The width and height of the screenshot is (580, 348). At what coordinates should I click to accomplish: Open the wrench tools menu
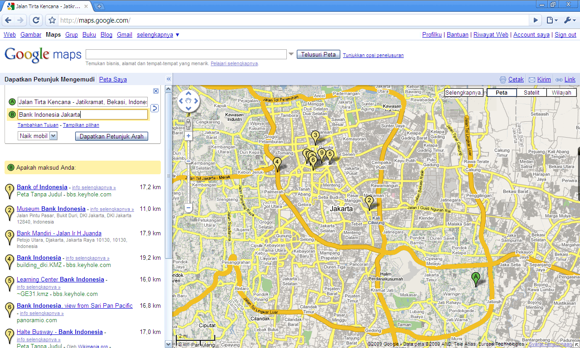pyautogui.click(x=570, y=20)
